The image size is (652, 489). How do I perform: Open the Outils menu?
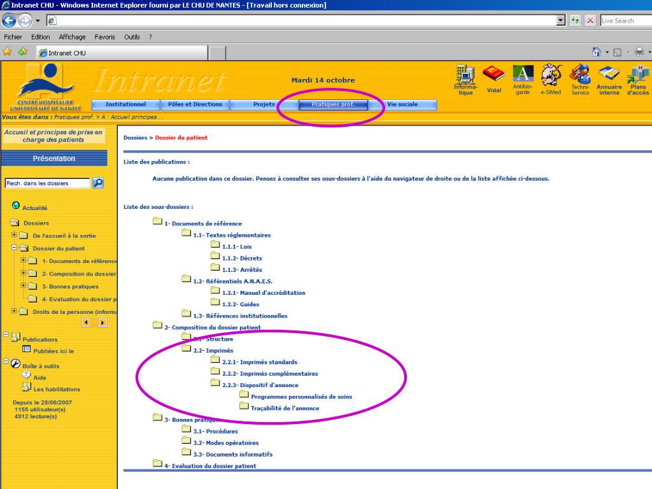click(132, 37)
